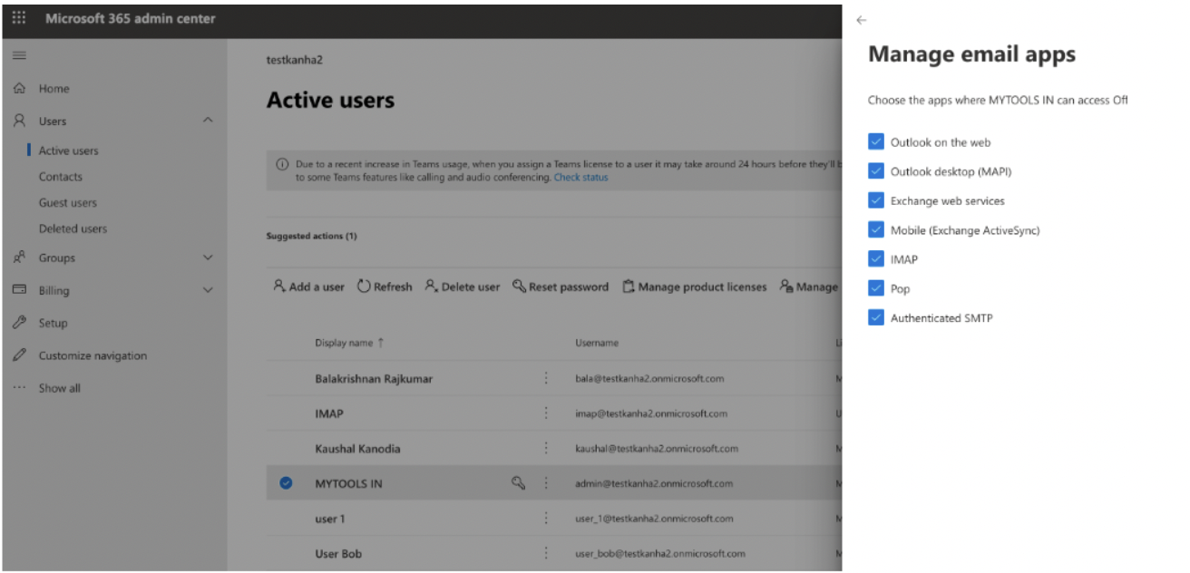Select Balakrishnan Rajkumar user name
This screenshot has height=573, width=1190.
coord(374,378)
